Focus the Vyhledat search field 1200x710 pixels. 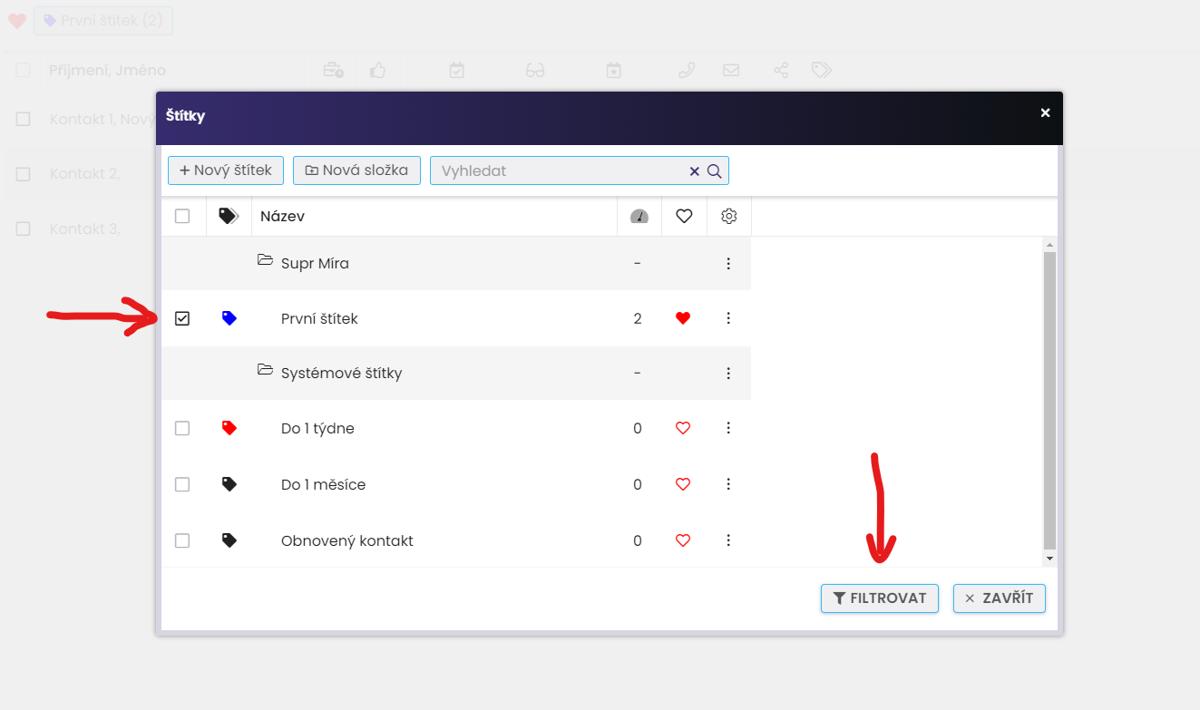558,171
